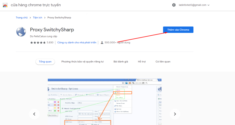This screenshot has width=235, height=125.
Task: Show the previous screenshot with left arrow
Action: [34, 114]
